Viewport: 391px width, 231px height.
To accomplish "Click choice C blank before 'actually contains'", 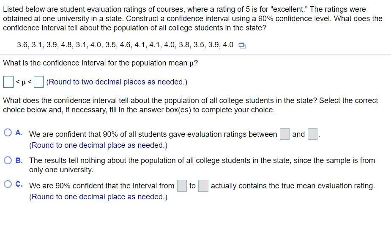I will click(x=203, y=186).
